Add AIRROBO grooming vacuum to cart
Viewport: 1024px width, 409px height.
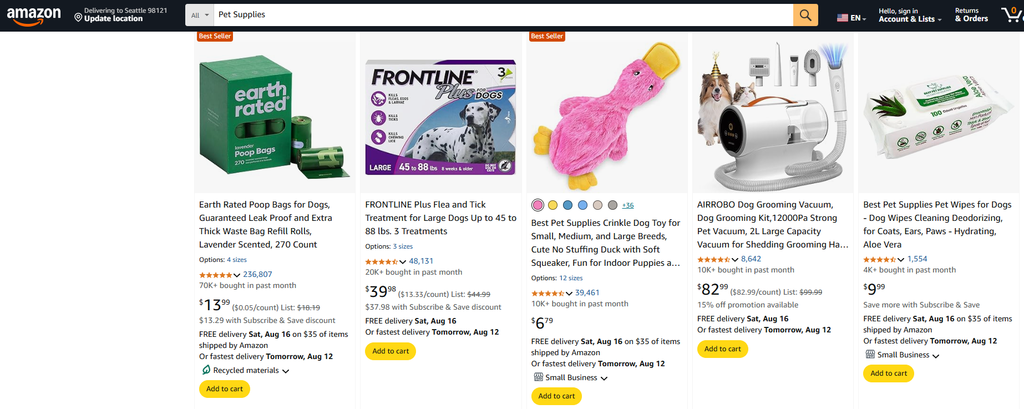point(722,349)
